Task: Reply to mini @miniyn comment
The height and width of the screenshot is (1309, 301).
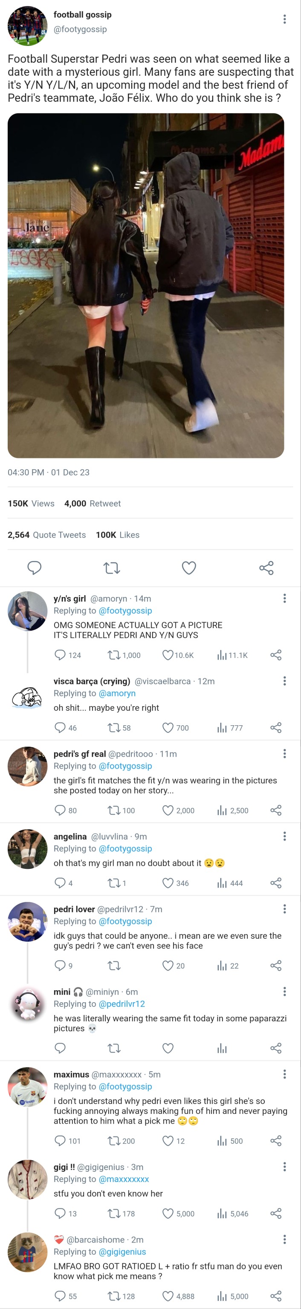Action: pyautogui.click(x=60, y=1048)
